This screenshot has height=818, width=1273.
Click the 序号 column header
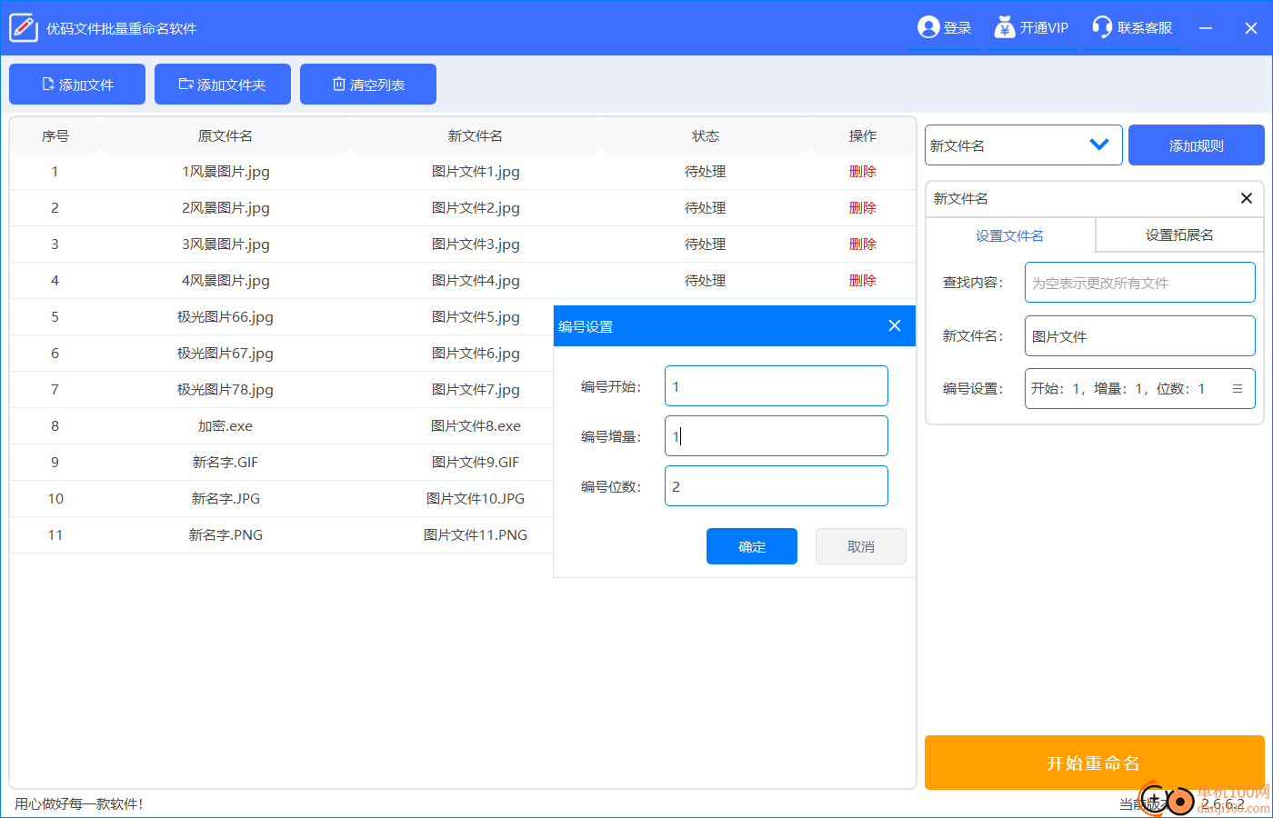(x=55, y=135)
